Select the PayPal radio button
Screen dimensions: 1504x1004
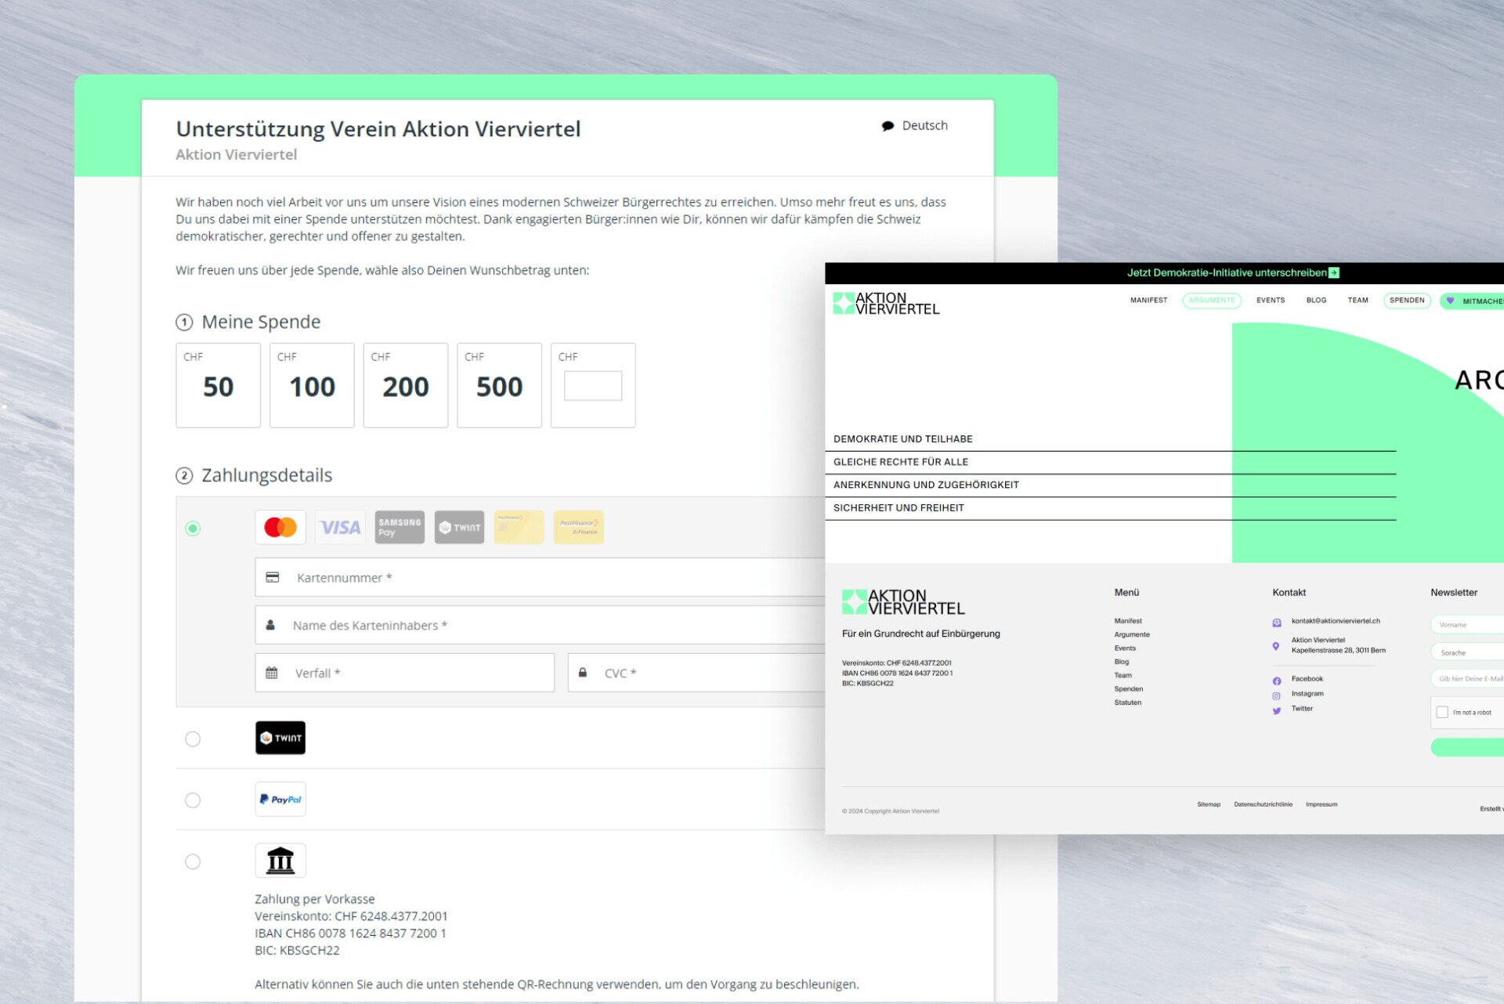point(193,800)
